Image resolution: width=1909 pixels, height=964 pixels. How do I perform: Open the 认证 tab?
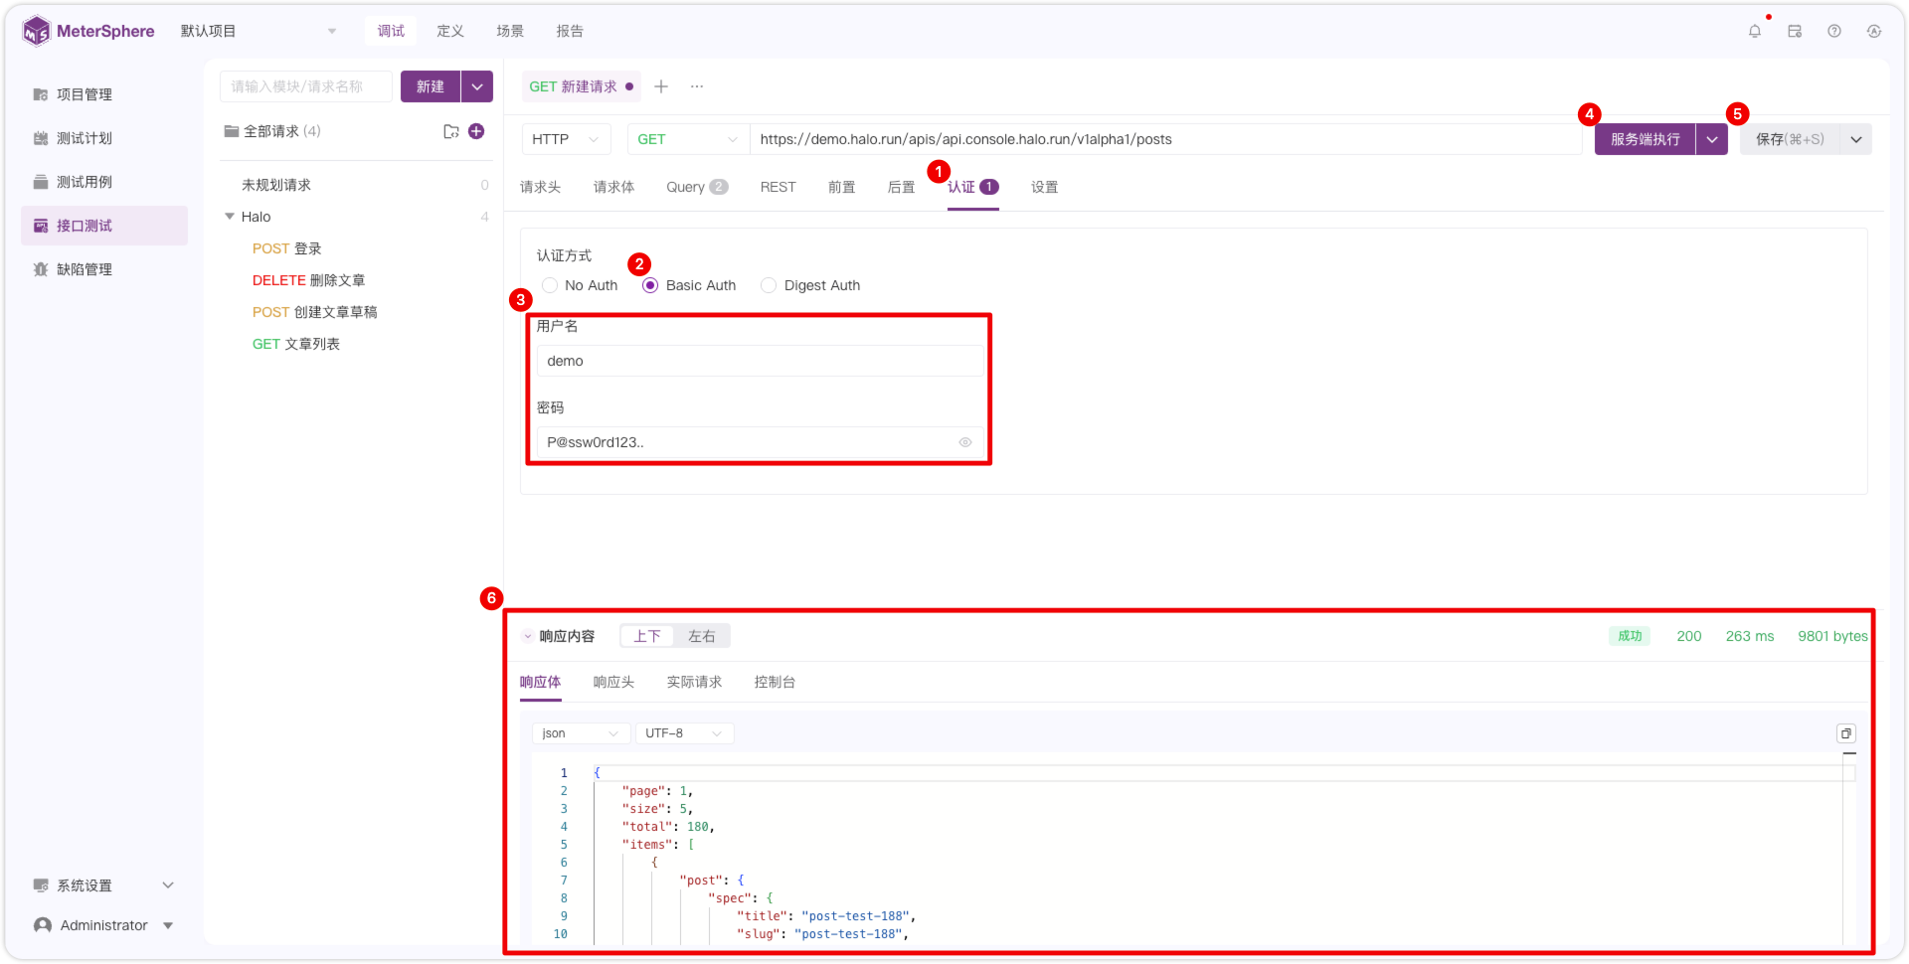(x=972, y=187)
